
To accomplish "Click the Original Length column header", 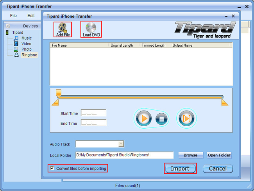I will pos(124,45).
